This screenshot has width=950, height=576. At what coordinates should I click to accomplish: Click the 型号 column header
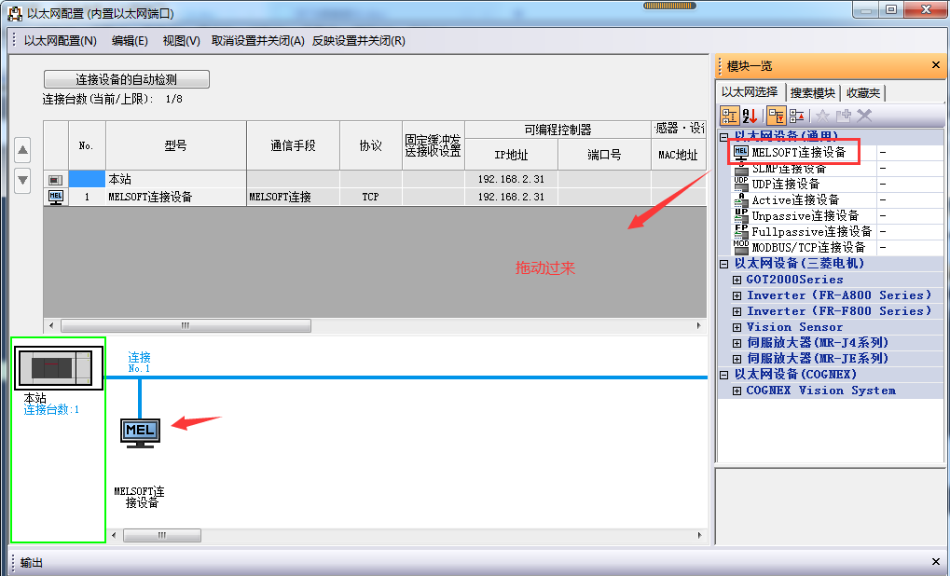[175, 145]
